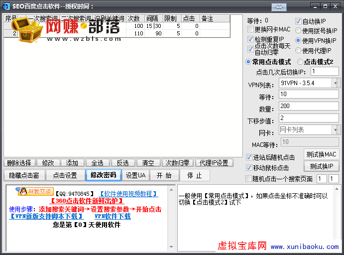The image size is (344, 255).
Task: Click the 次数 column header
Action: pos(134,18)
